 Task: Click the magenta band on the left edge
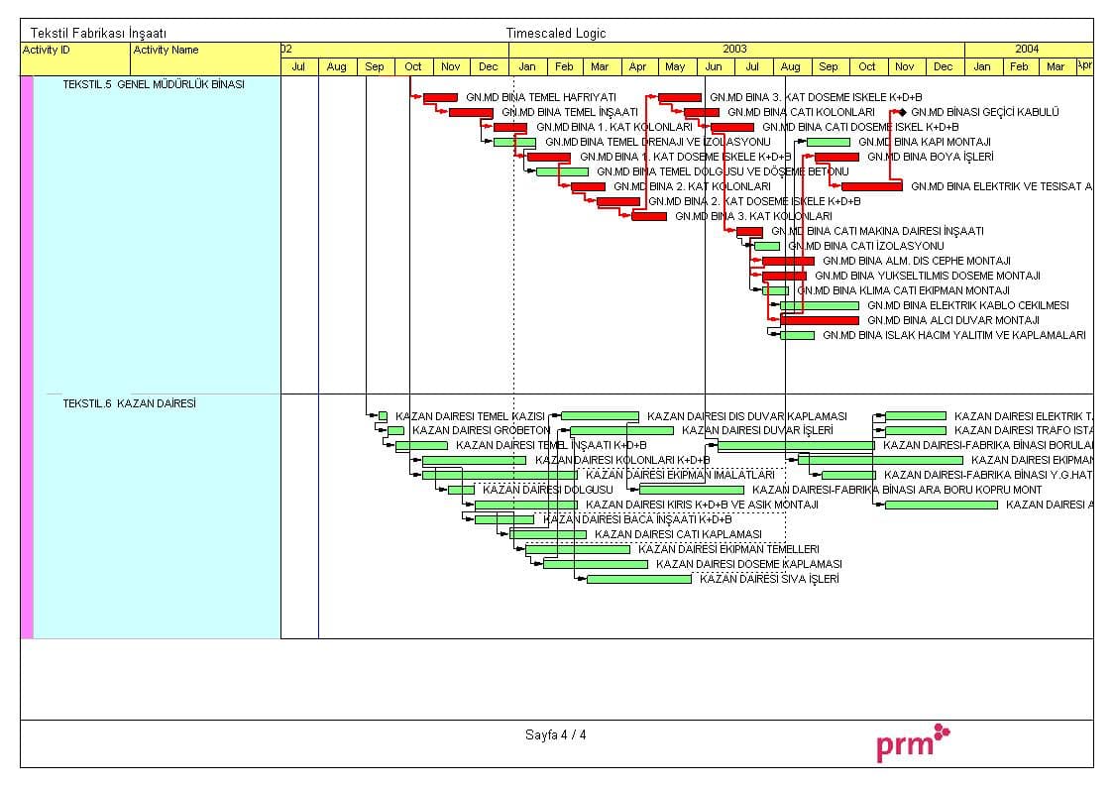(27, 357)
